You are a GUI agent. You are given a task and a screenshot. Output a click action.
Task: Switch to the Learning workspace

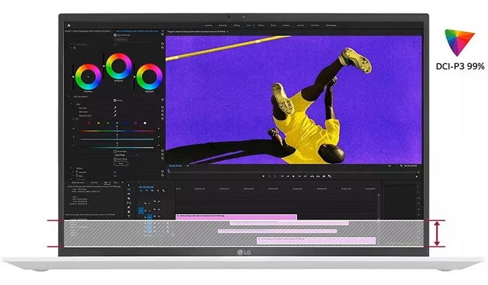tap(208, 26)
